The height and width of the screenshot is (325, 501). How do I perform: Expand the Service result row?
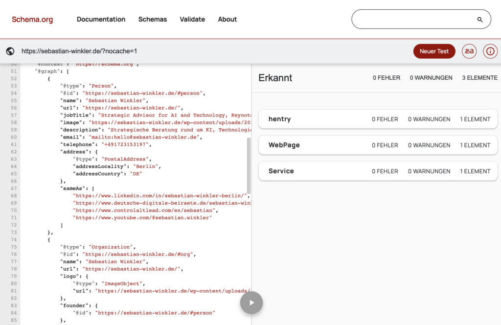pyautogui.click(x=377, y=171)
